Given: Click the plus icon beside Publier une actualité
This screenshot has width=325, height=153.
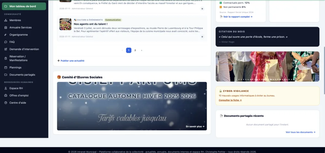Looking at the screenshot, I should (x=58, y=61).
